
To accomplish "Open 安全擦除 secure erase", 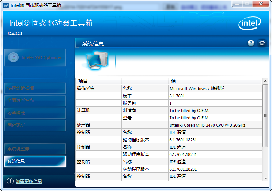I will (35, 113).
